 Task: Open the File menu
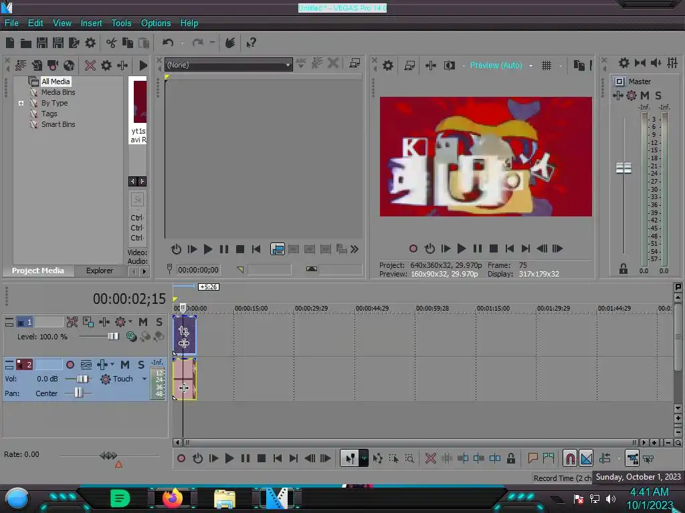coord(11,23)
